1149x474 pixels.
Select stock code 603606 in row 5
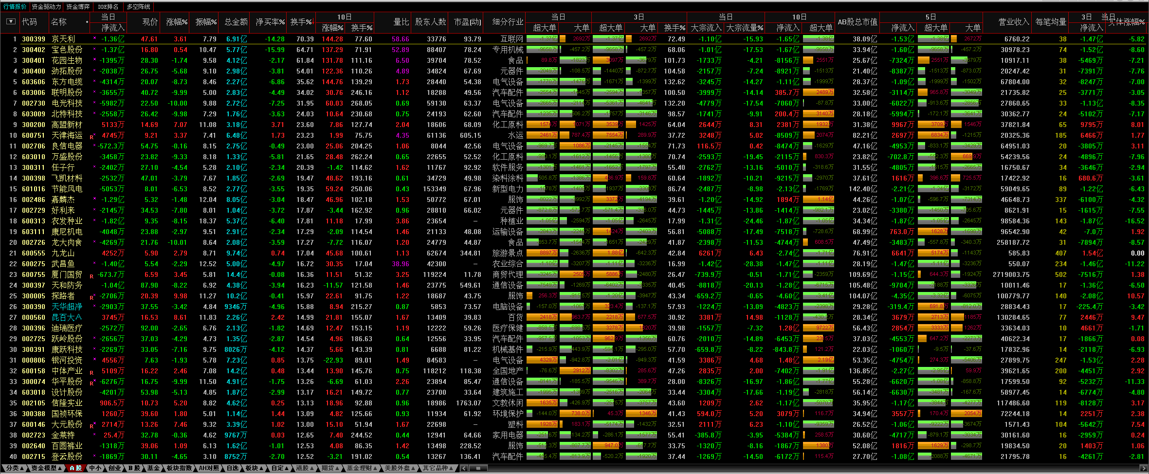click(x=34, y=82)
